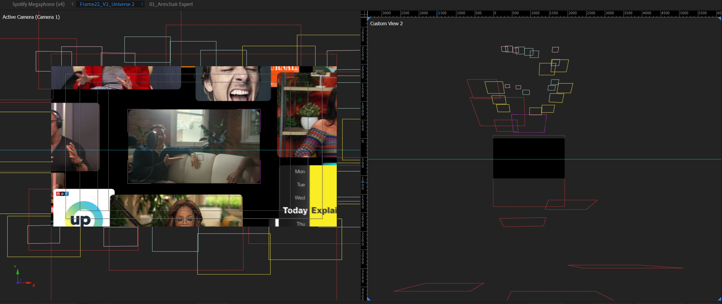Click the red X axis arrow
722x304 pixels.
click(x=29, y=283)
